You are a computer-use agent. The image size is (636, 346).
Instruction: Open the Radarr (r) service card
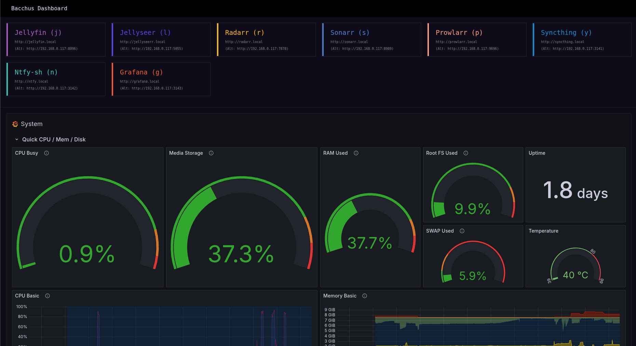267,40
